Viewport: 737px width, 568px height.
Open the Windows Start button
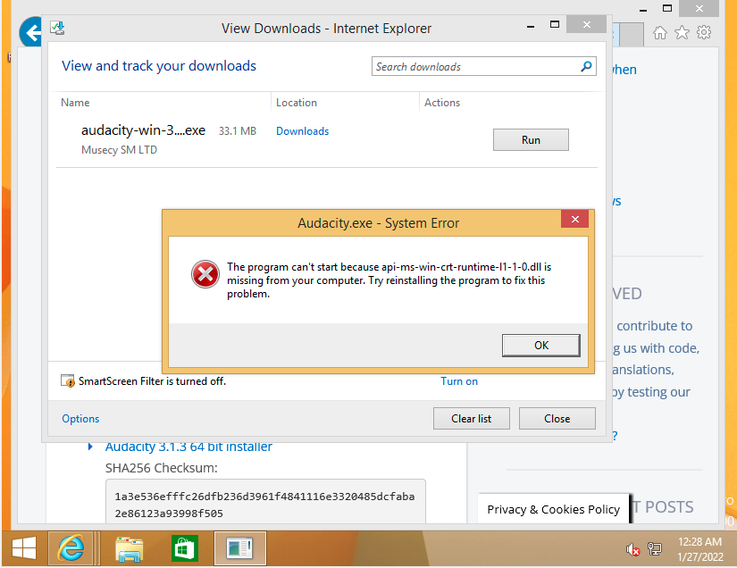[24, 548]
